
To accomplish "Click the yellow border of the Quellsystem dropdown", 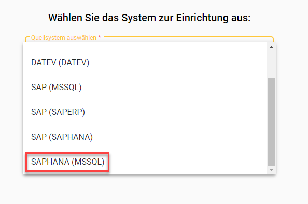I will pyautogui.click(x=189, y=37).
